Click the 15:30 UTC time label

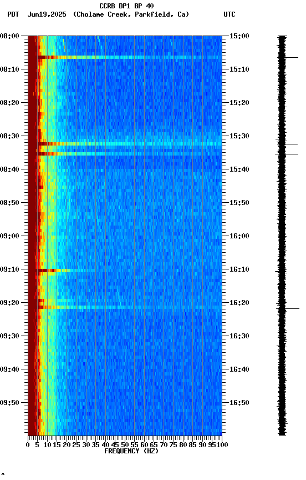239,136
